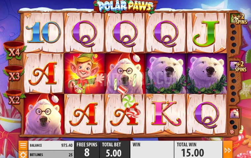This screenshot has width=251, height=158.
Task: Click the Free Spins counter panel
Action: tap(87, 149)
